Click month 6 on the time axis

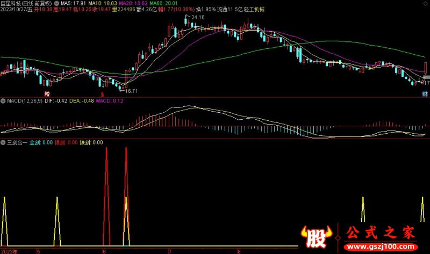click(104, 251)
